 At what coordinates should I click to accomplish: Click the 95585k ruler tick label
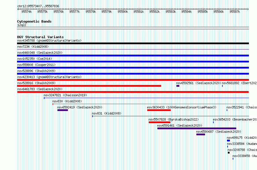click(x=203, y=12)
